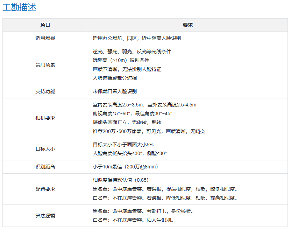Click the 工勘描述 heading

coord(19,7)
